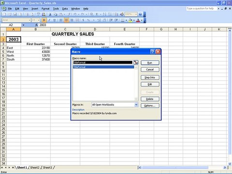The width and height of the screenshot is (232, 174).
Task: Click the Copy toolbar icon
Action: [x=56, y=14]
